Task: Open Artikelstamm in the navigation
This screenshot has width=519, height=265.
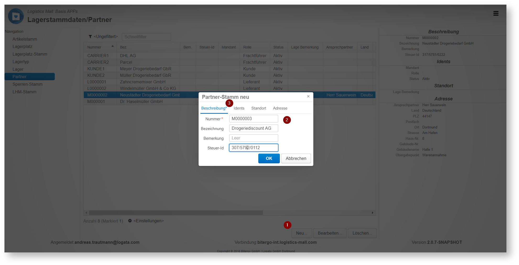Action: pos(25,39)
